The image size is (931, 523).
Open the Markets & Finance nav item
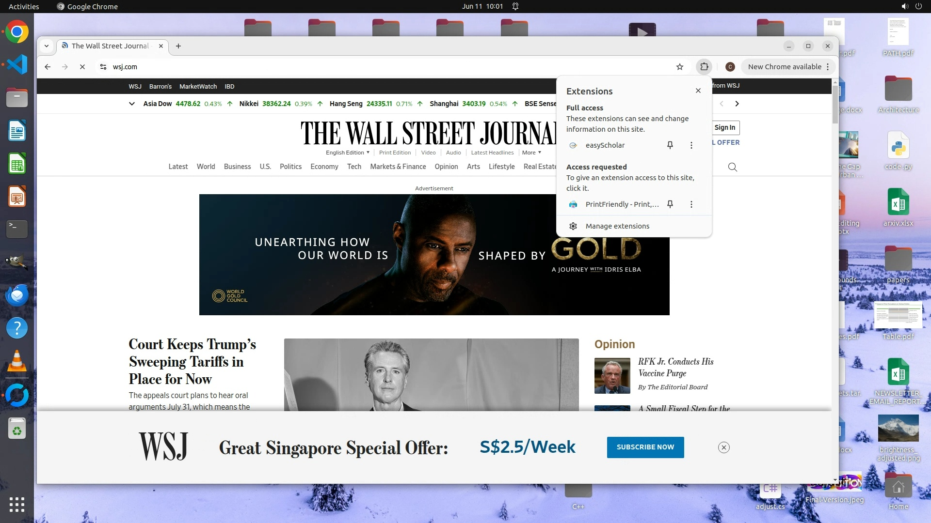398,167
